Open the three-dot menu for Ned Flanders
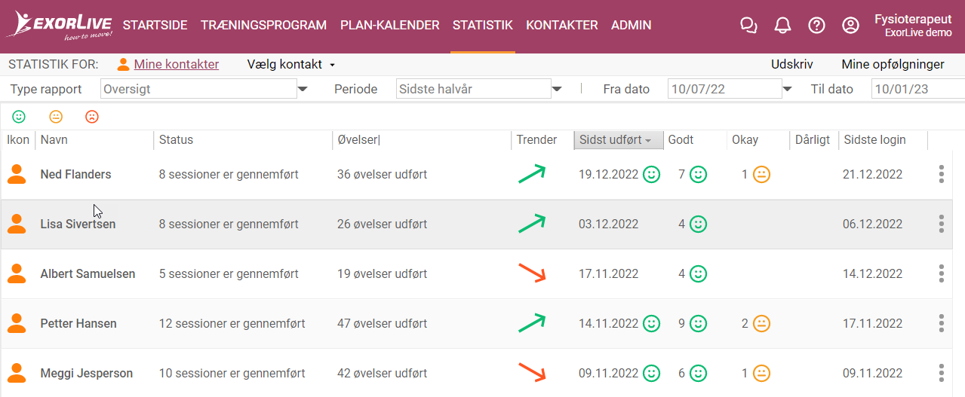Viewport: 965px width, 397px height. coord(941,174)
